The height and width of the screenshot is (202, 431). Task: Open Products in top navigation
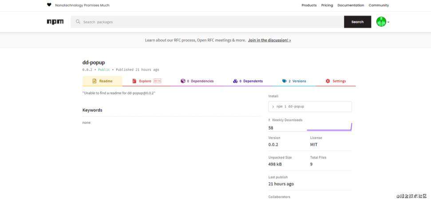pyautogui.click(x=309, y=5)
